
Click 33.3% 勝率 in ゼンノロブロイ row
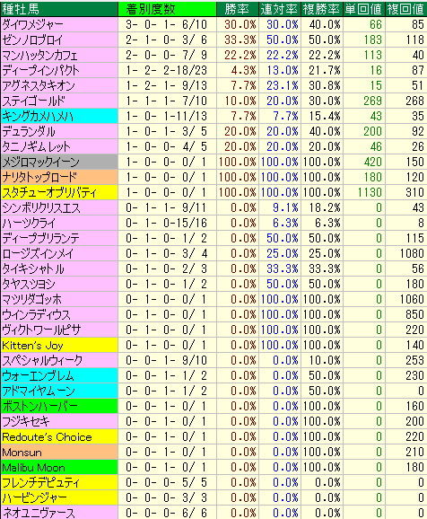coord(240,40)
